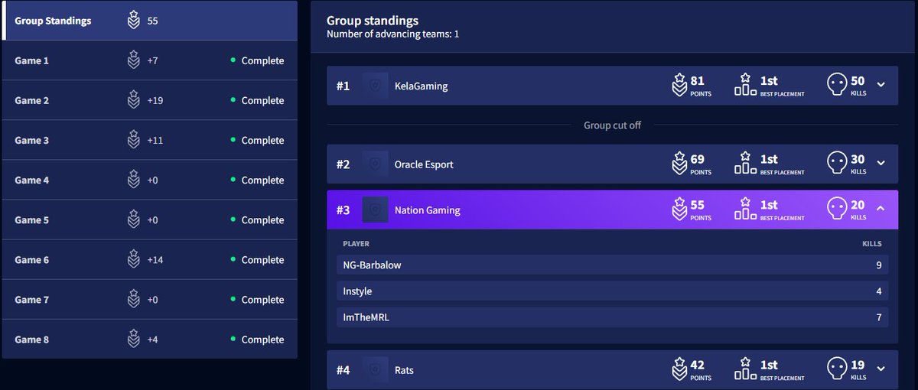
Task: Click points icon in Group Standings tab
Action: coord(133,21)
